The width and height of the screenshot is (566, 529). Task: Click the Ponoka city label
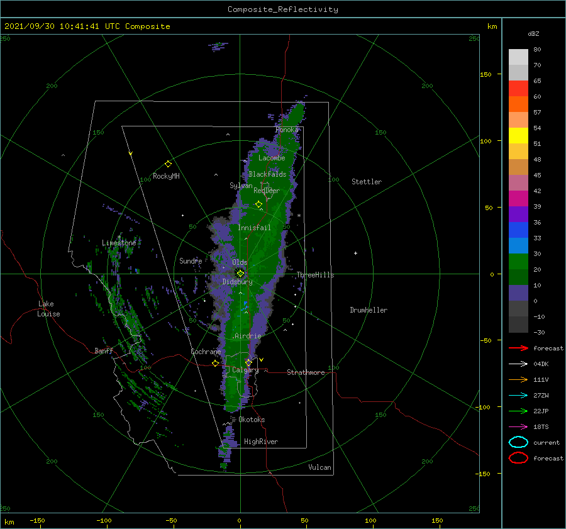287,130
